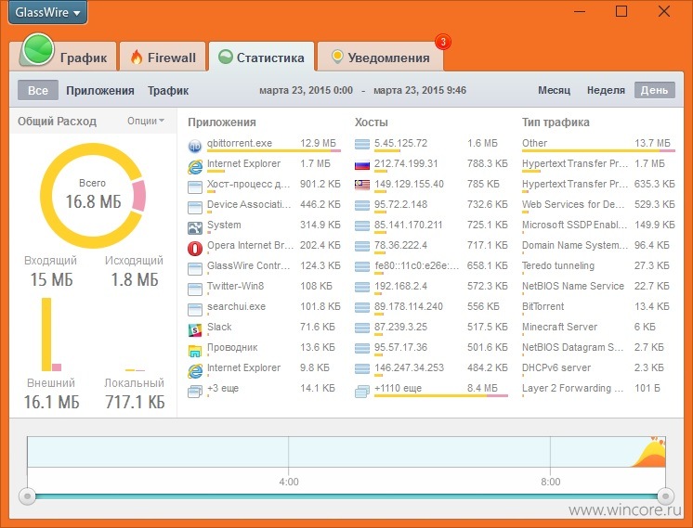Viewport: 693px width, 528px height.
Task: Click the +3 еще apps link
Action: [223, 388]
